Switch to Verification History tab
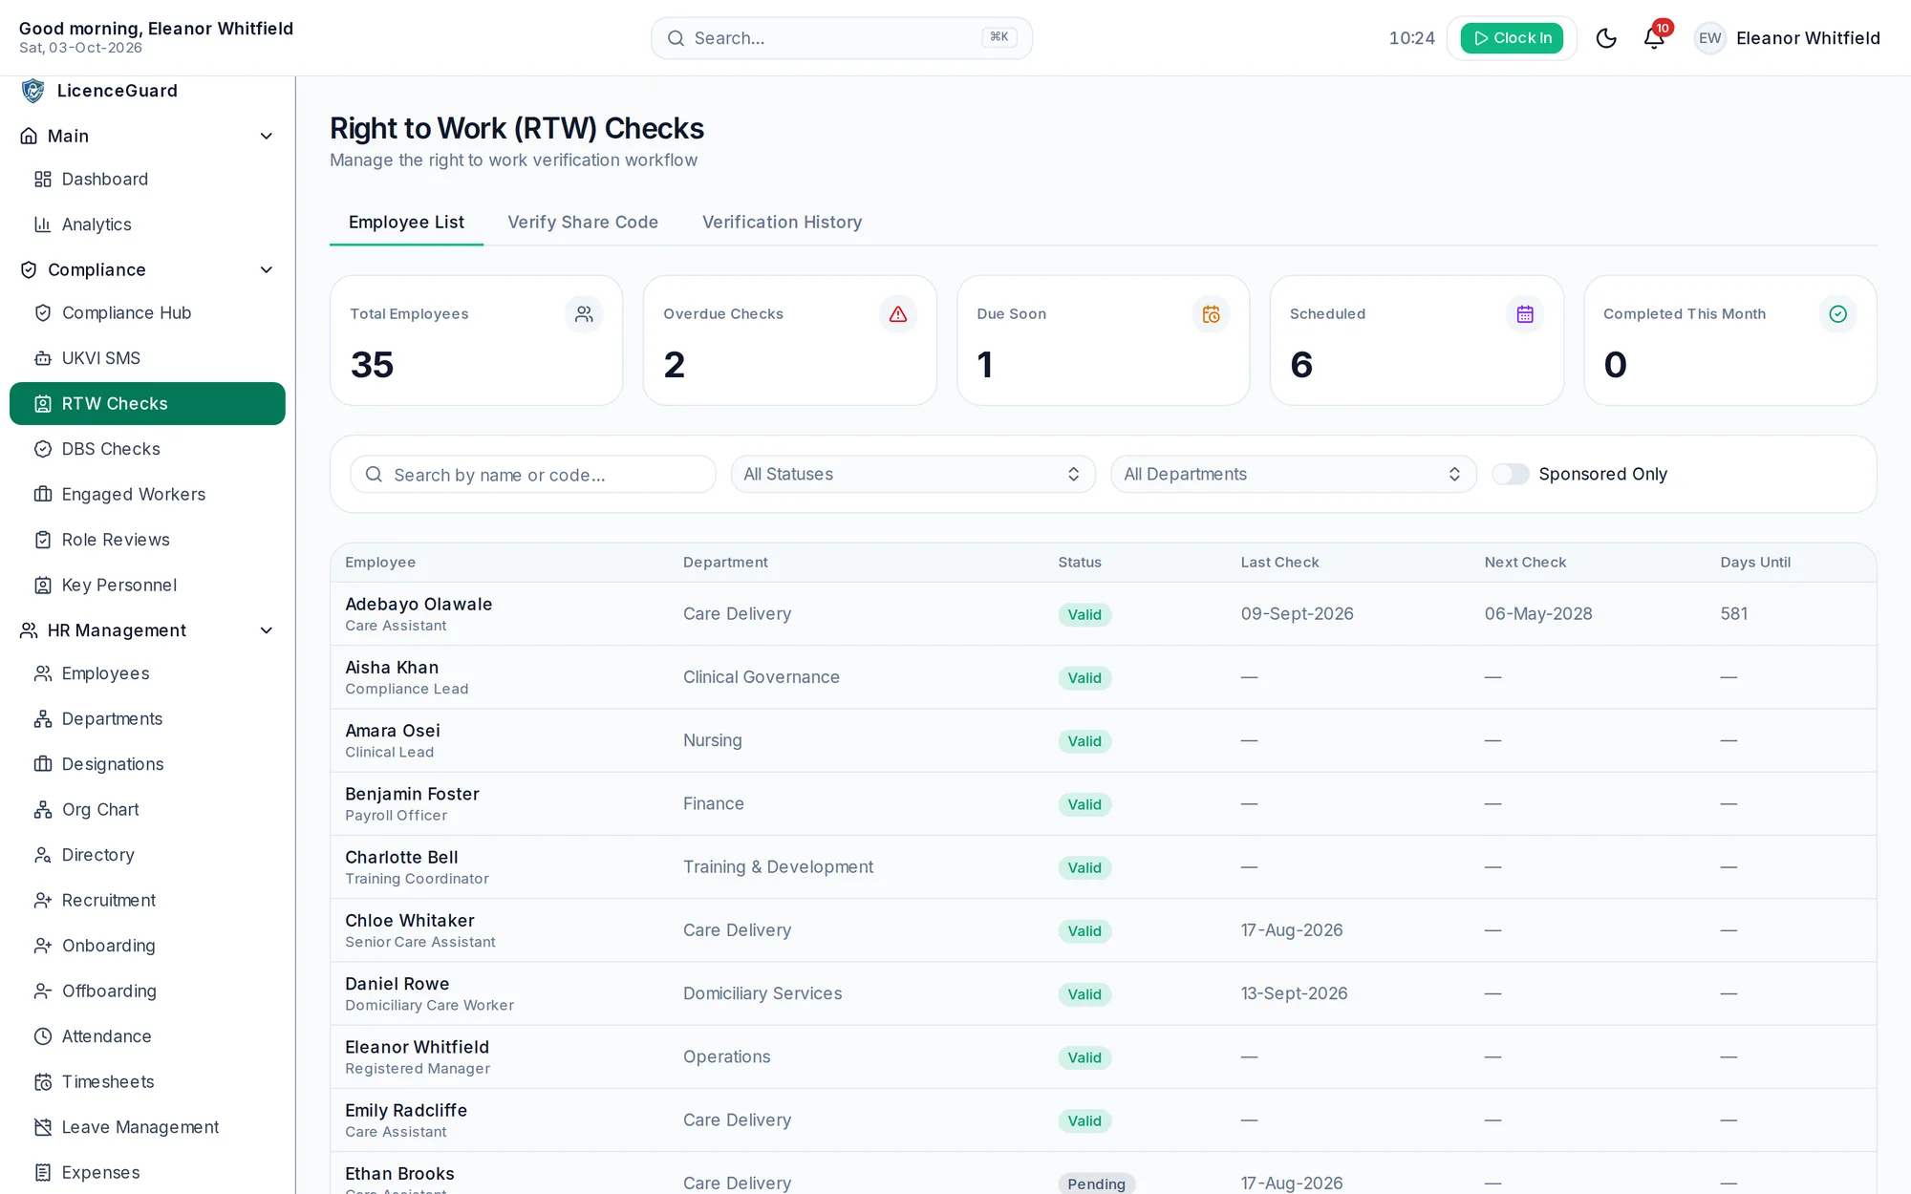The width and height of the screenshot is (1911, 1194). pyautogui.click(x=782, y=223)
